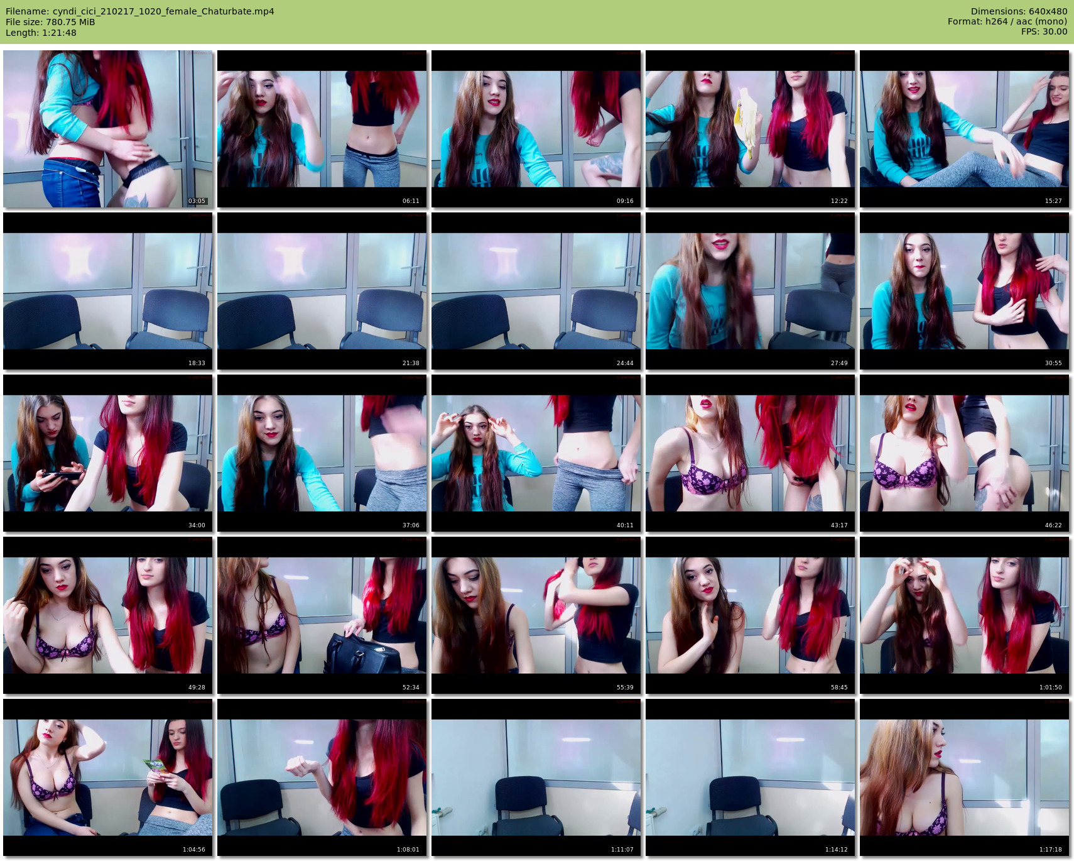Select the thumbnail at 15:27
1074x861 pixels.
(965, 129)
